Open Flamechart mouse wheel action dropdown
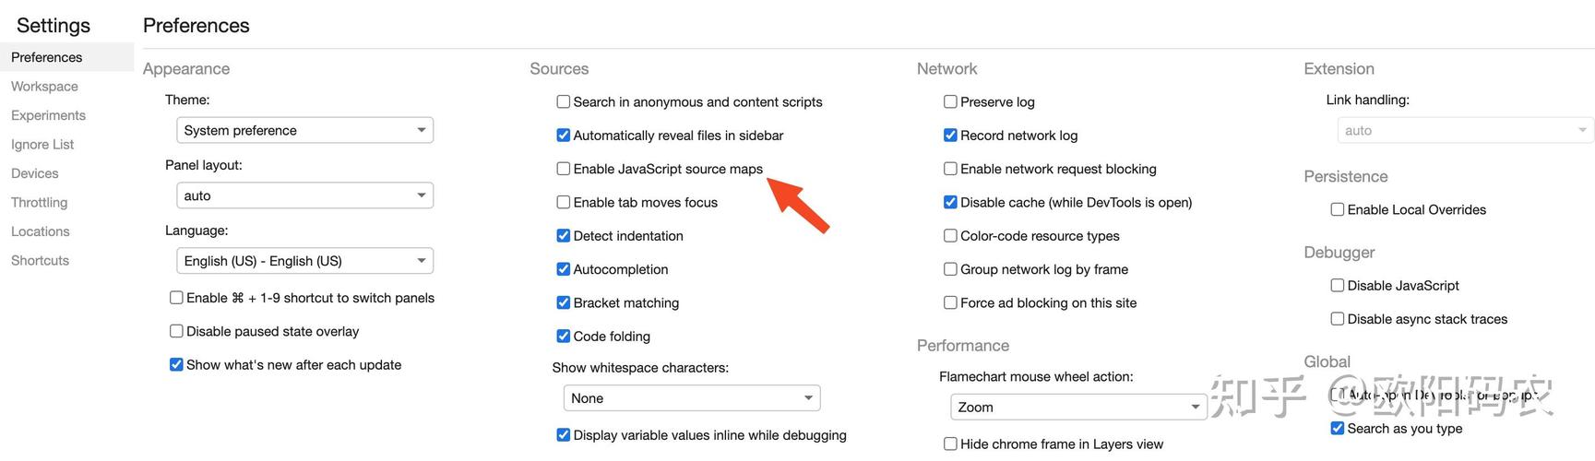The height and width of the screenshot is (461, 1595). (1077, 408)
